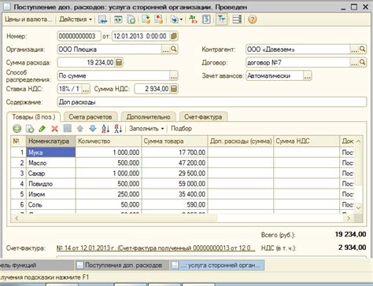This screenshot has width=373, height=286.
Task: Switch to Поступления доп. расходов window tab
Action: click(122, 266)
